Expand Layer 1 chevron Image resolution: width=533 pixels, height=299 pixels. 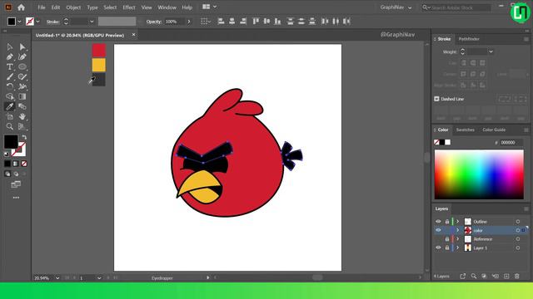[x=457, y=248]
